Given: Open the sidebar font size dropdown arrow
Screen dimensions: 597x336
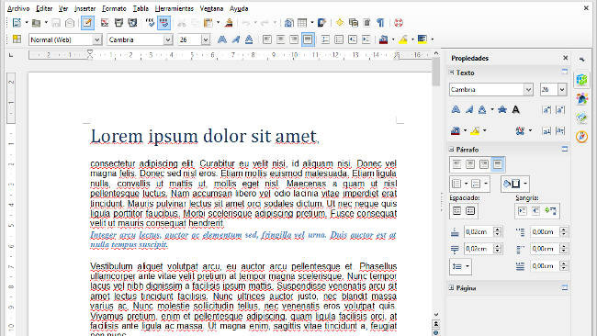Looking at the screenshot, I should coord(562,90).
